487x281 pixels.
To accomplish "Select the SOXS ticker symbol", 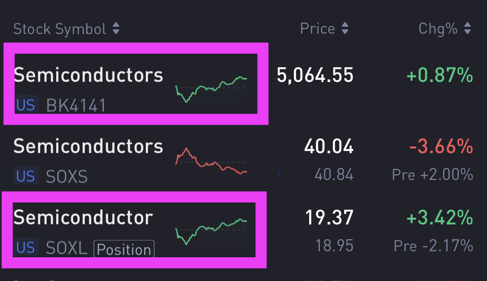I will (67, 177).
